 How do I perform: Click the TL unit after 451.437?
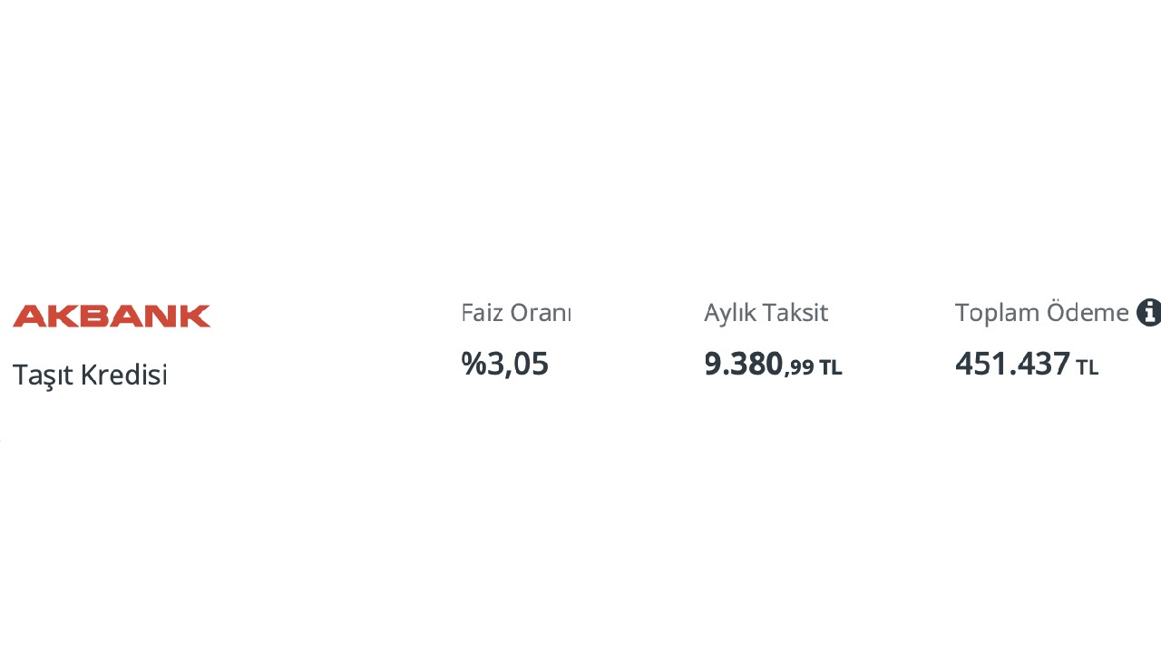click(1088, 367)
